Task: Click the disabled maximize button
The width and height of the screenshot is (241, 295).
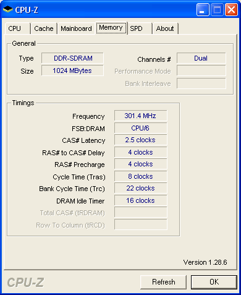Action: pyautogui.click(x=217, y=10)
